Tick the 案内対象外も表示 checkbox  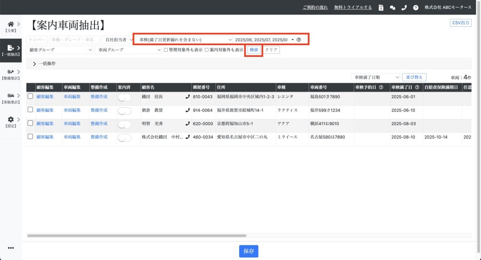[x=207, y=50]
